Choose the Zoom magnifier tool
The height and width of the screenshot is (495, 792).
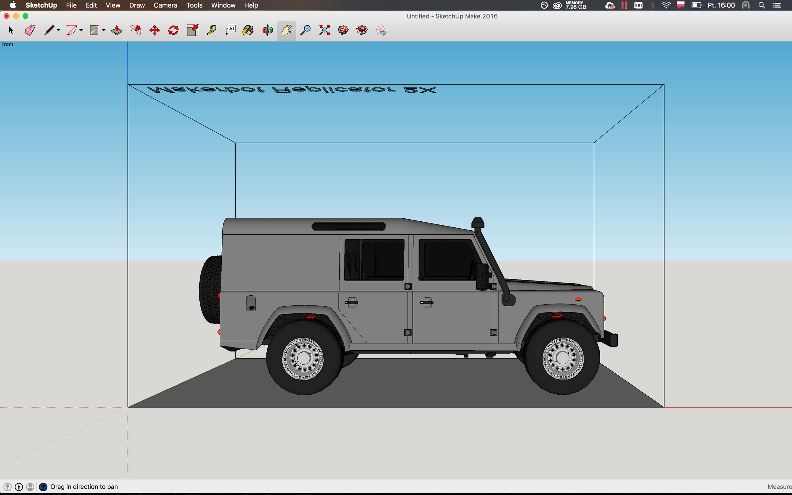305,31
